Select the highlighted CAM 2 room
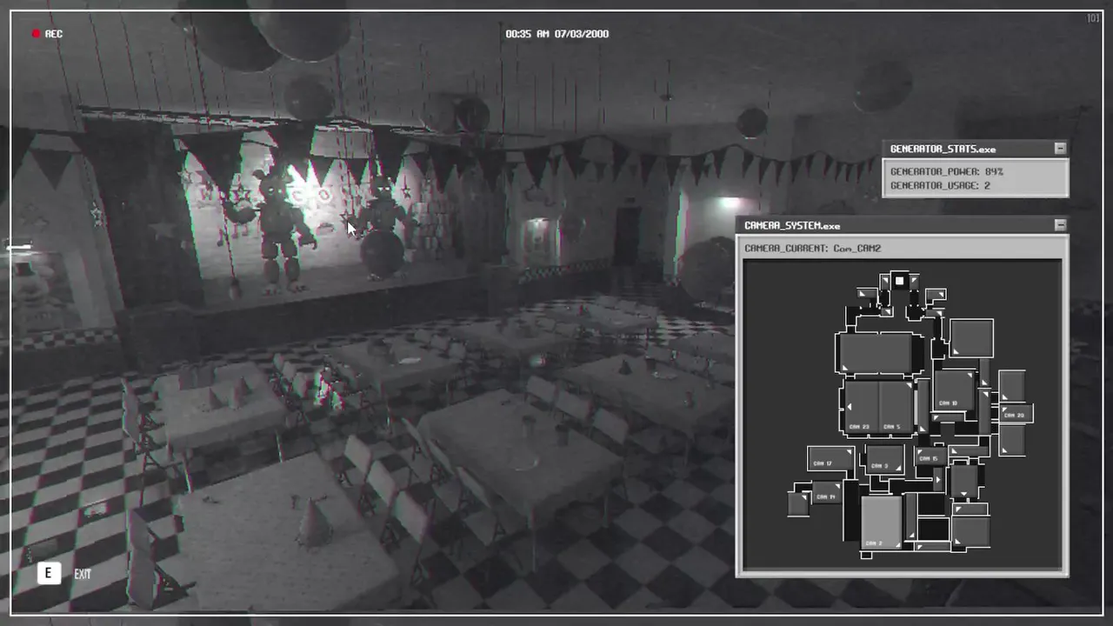Screen dimensions: 1113x626 click(882, 523)
